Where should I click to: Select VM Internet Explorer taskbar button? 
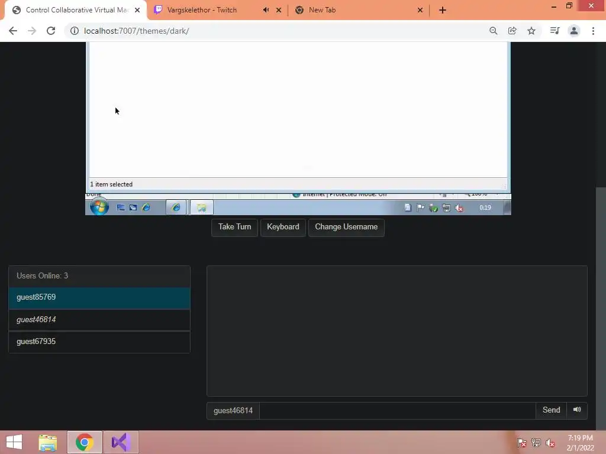(176, 207)
